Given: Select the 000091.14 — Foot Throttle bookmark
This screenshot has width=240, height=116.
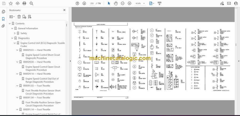Looking at the screenshot, I should pos(37,110).
